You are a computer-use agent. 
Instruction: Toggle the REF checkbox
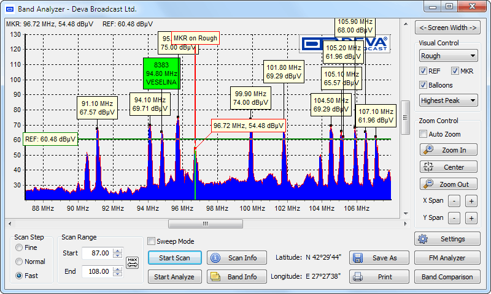423,71
